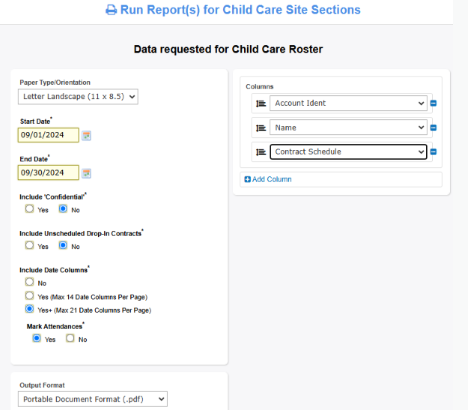The width and height of the screenshot is (468, 410).
Task: Open the Account Ident column dropdown
Action: point(348,103)
